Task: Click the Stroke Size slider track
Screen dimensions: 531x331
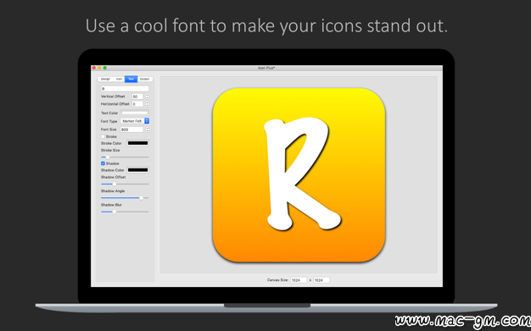Action: click(x=125, y=157)
